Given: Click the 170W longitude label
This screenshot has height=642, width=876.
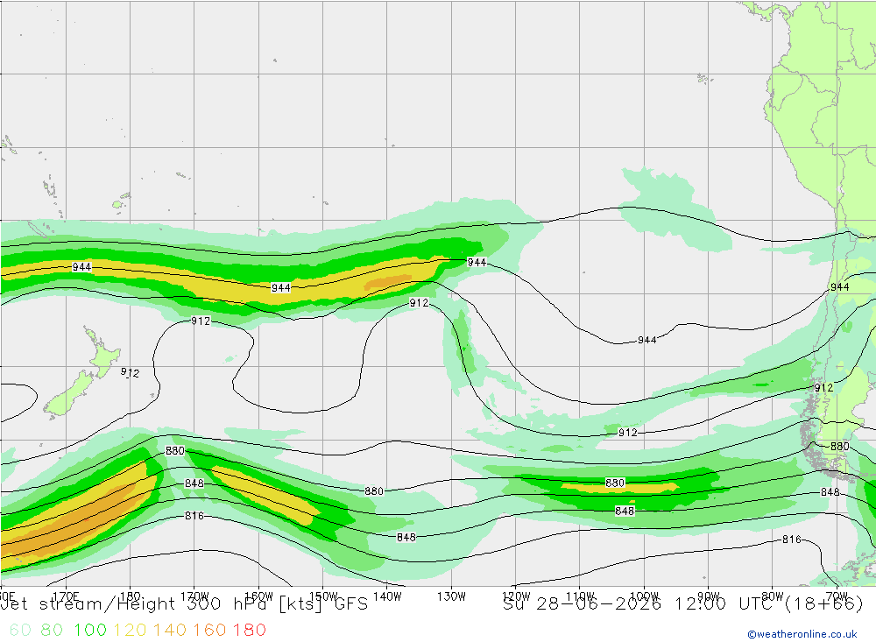Looking at the screenshot, I should pyautogui.click(x=194, y=596).
